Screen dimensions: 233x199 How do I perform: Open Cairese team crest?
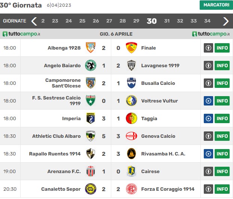[x=131, y=171]
